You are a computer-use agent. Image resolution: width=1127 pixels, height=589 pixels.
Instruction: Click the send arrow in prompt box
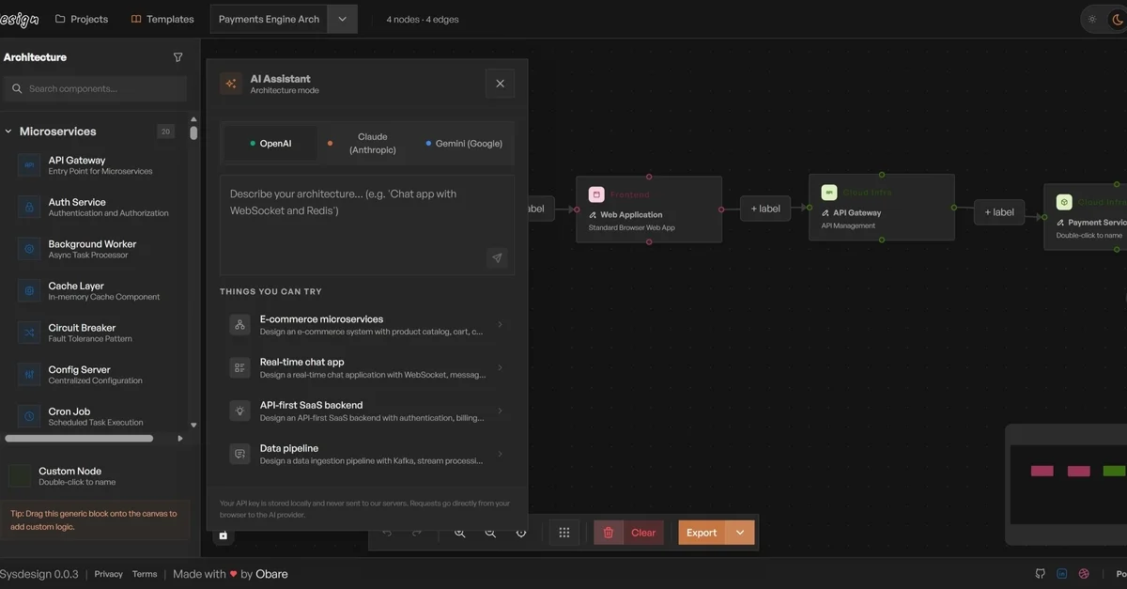pos(497,258)
